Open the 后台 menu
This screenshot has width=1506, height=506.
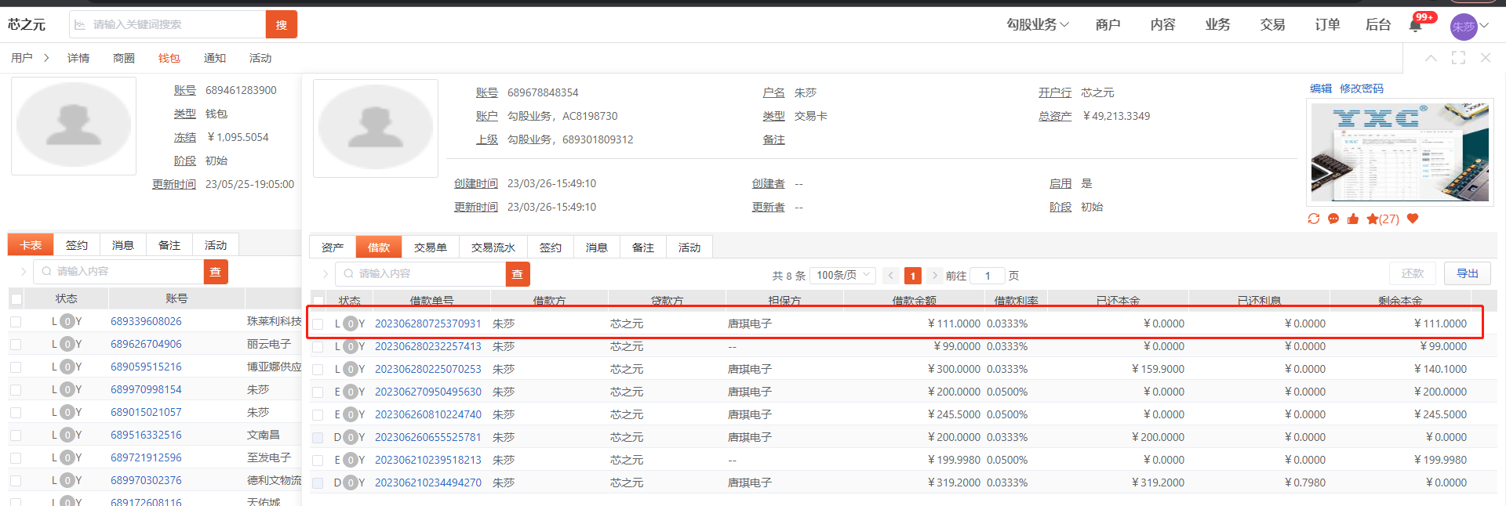coord(1378,25)
